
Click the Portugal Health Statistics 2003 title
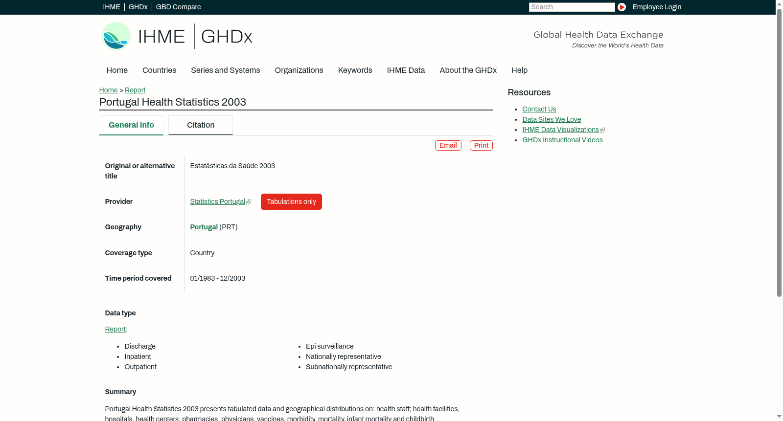172,102
